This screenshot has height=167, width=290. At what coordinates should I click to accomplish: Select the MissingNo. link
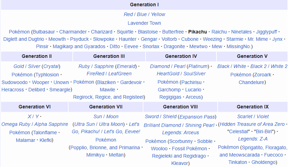coord(239,46)
